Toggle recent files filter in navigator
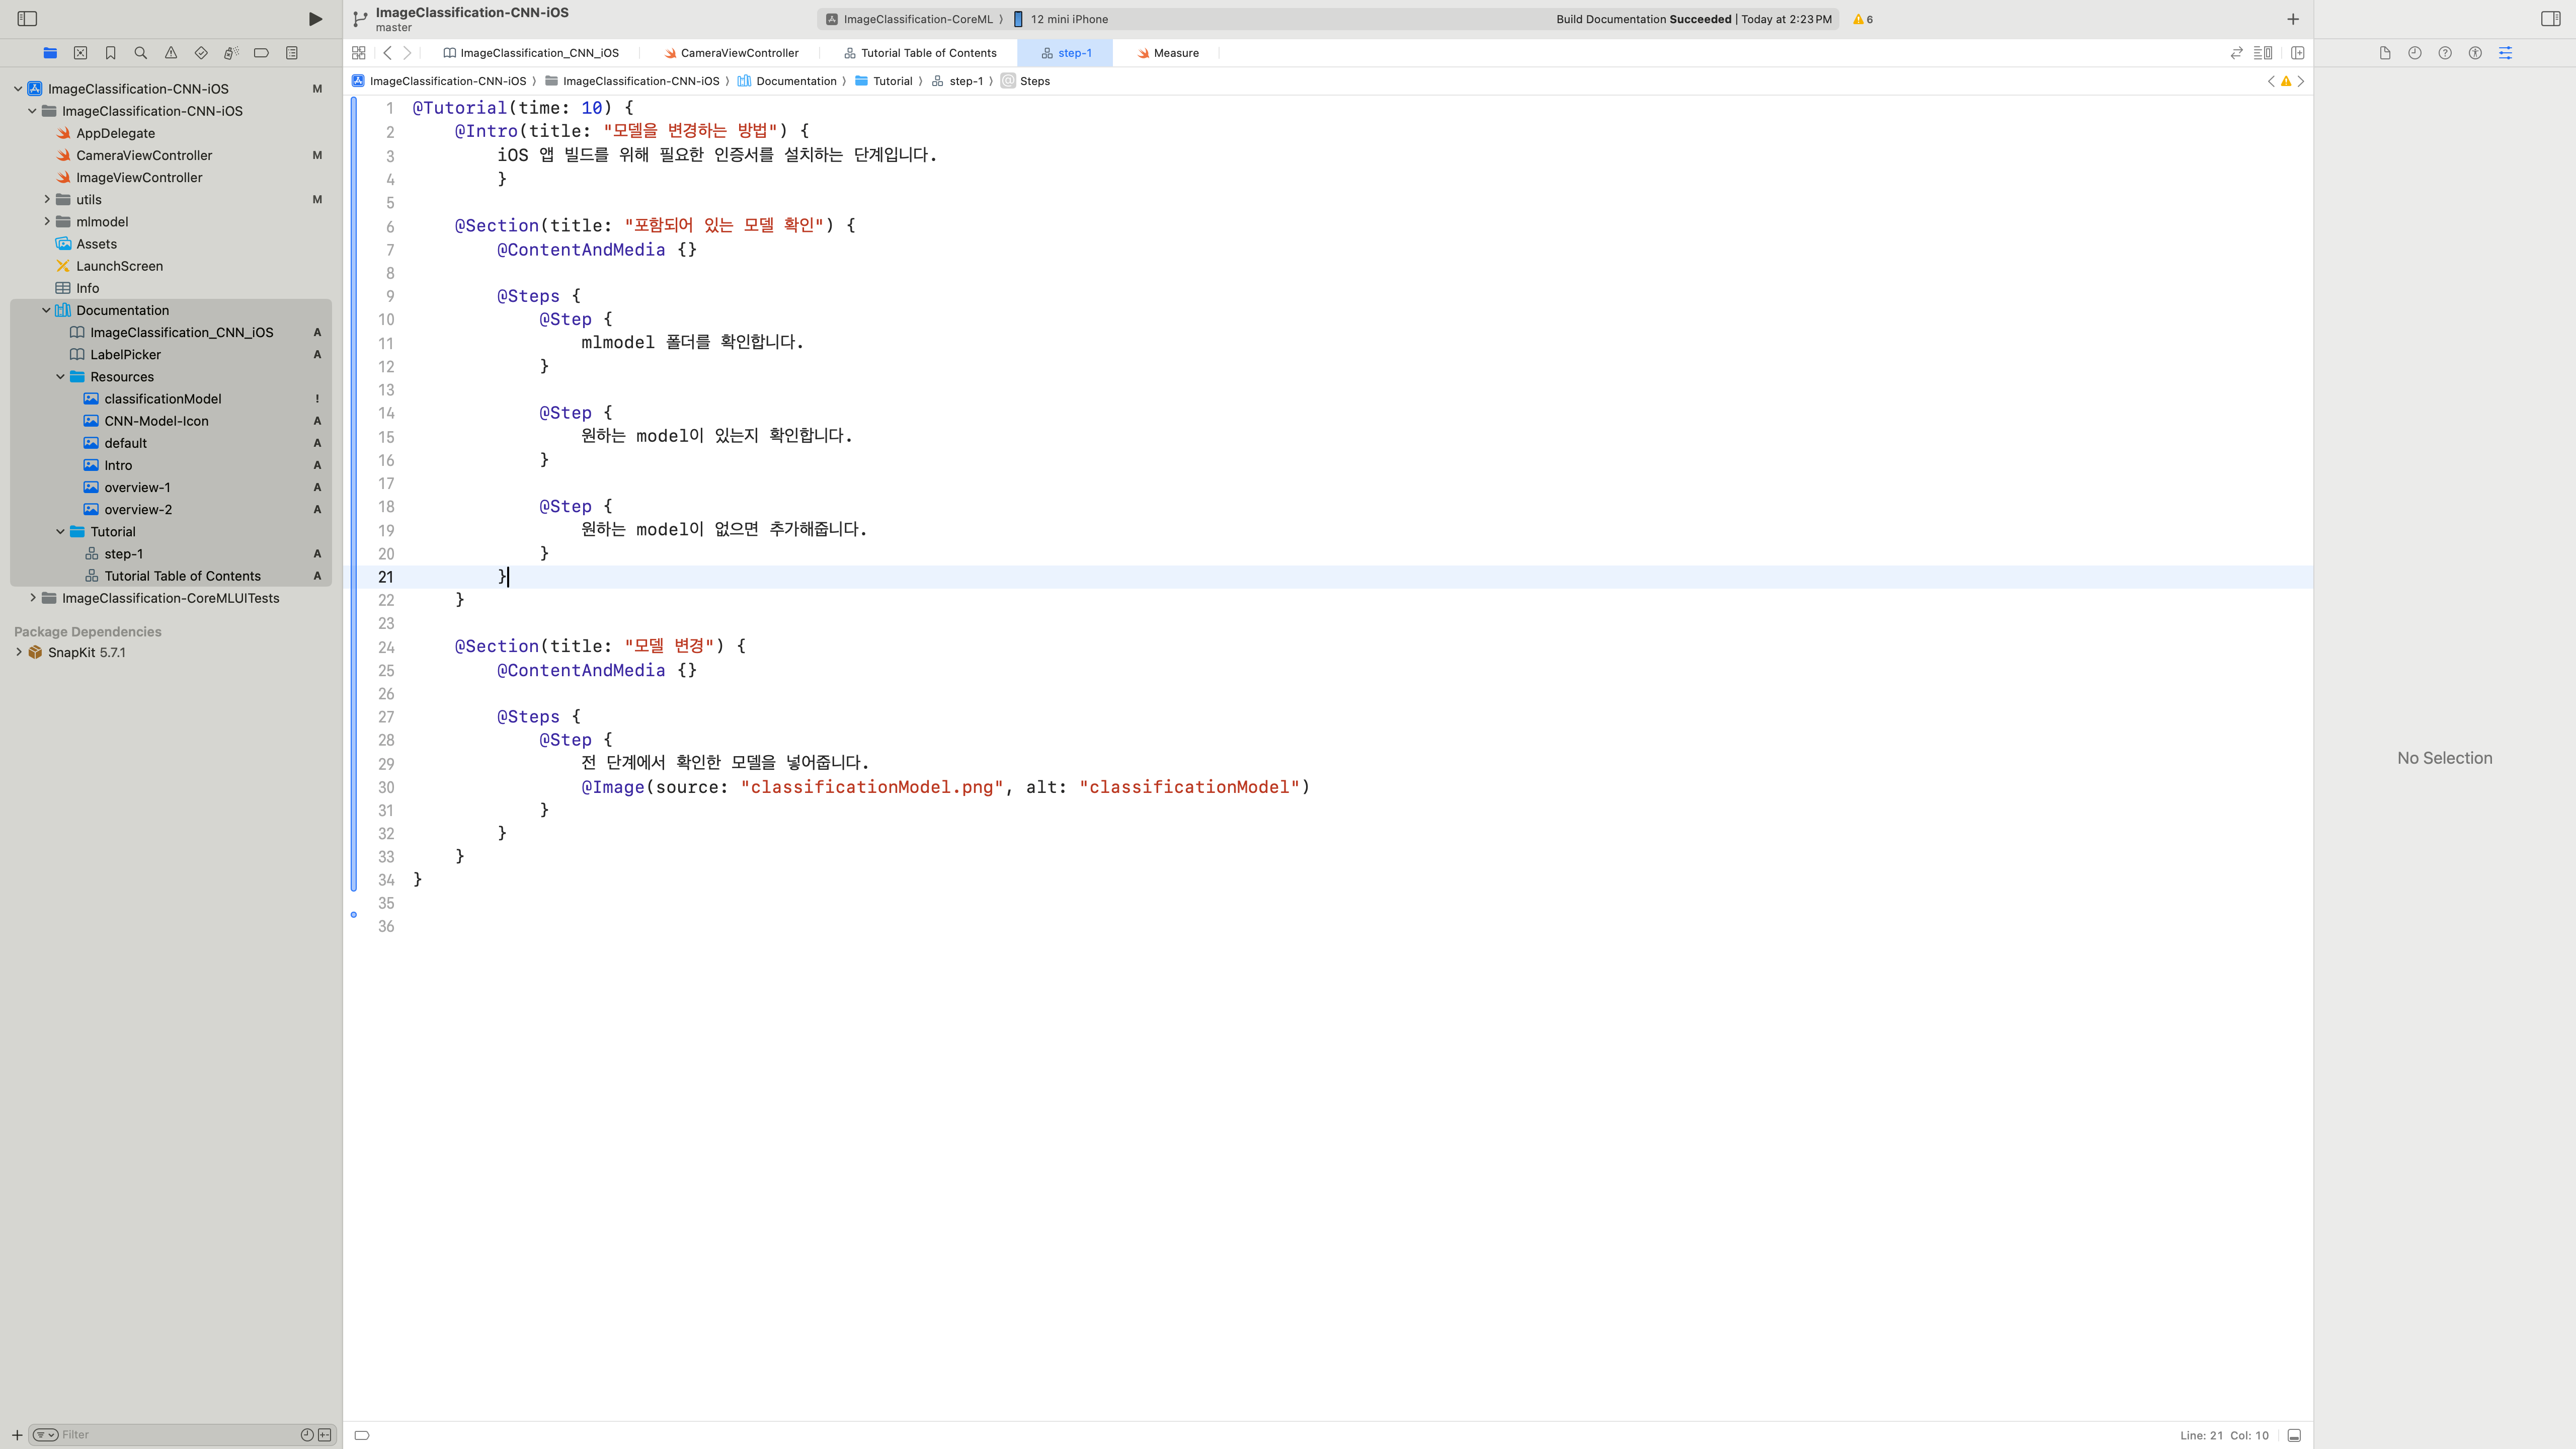 (307, 1435)
